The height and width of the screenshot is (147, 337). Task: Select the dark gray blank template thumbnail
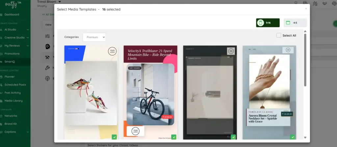click(210, 92)
